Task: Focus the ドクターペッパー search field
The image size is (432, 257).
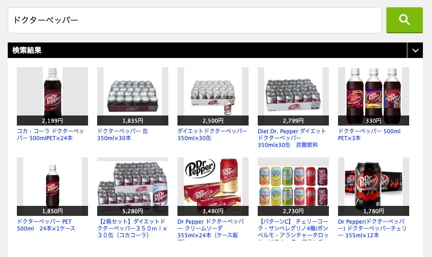Action: point(194,20)
